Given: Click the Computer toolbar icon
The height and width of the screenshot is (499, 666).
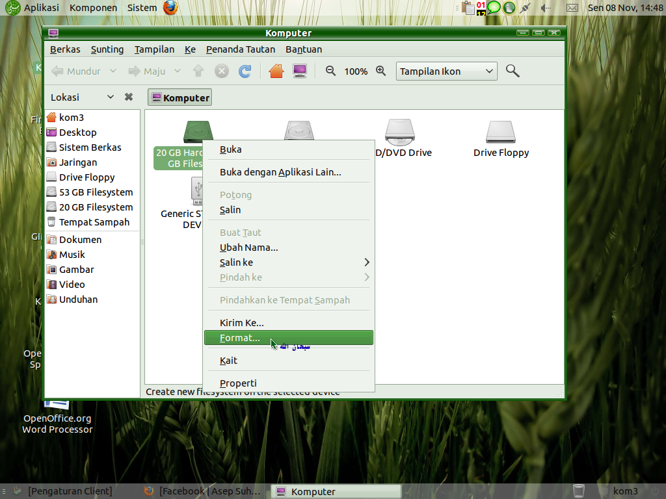Looking at the screenshot, I should [x=299, y=71].
